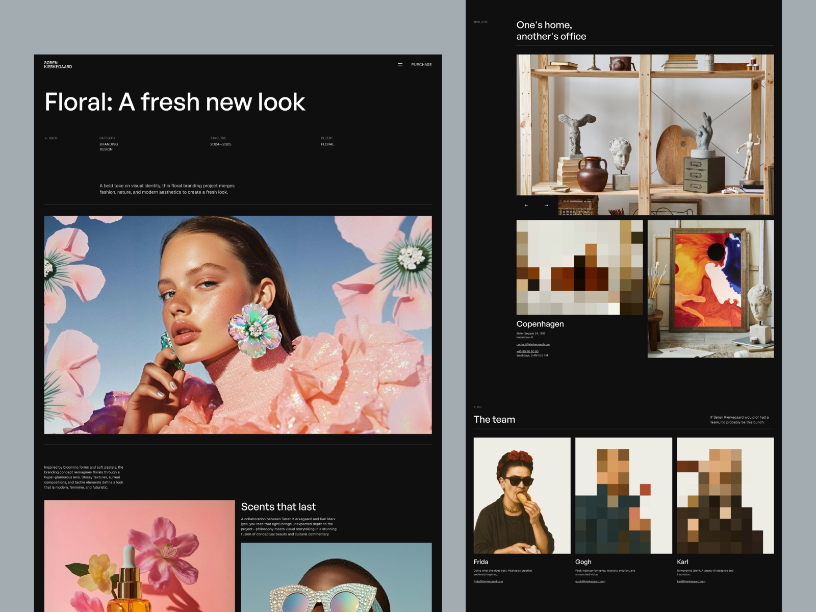Open the wooden shelf studio photo
The image size is (816, 612).
[x=645, y=135]
